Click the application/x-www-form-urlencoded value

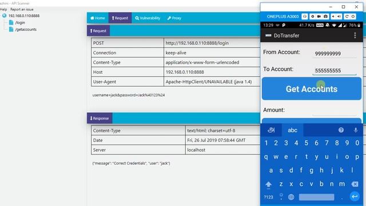[x=202, y=62]
